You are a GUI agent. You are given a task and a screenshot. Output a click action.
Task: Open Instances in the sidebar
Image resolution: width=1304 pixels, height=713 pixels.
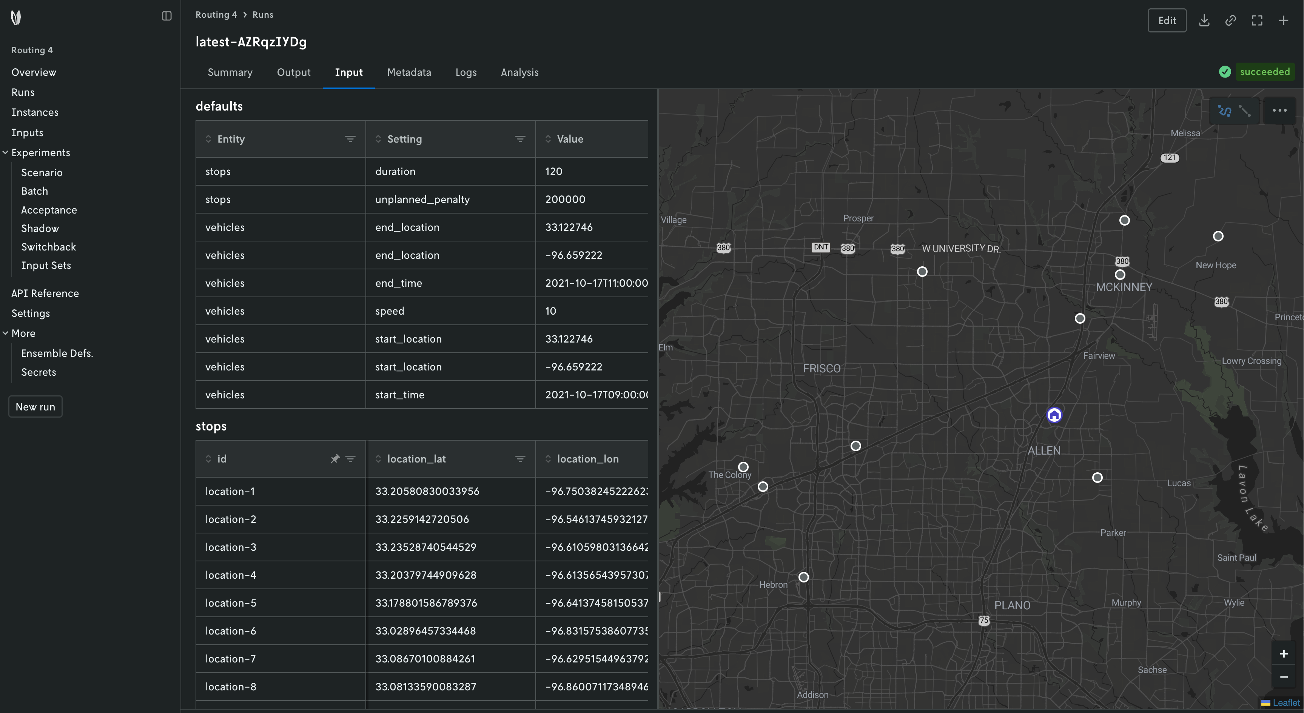35,112
